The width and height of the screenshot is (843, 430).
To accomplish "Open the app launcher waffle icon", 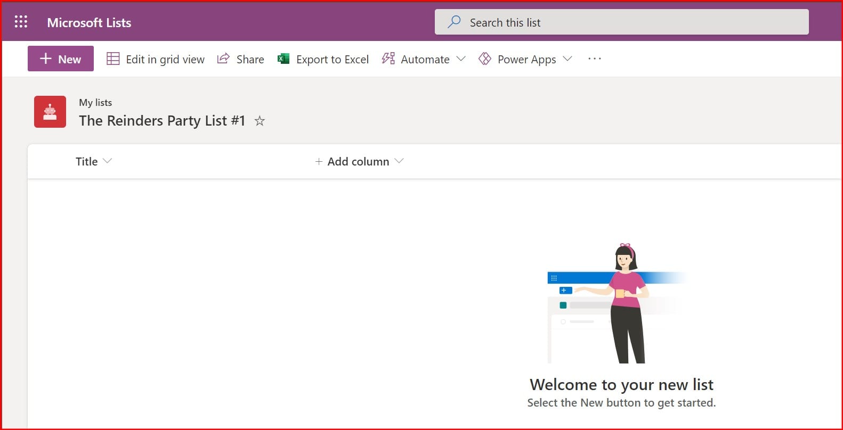I will click(x=21, y=22).
